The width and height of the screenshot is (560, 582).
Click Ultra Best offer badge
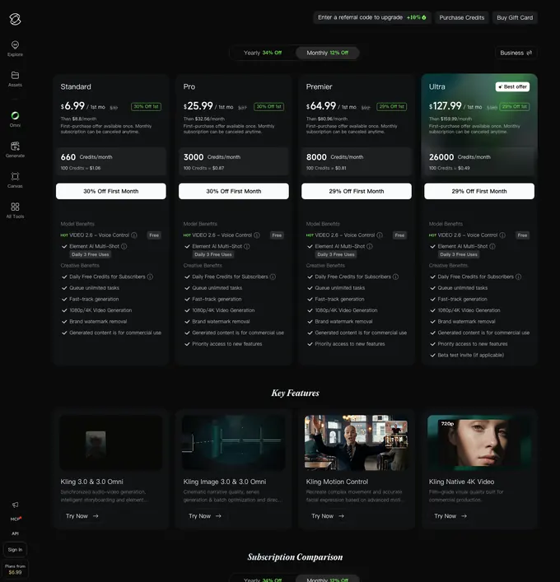(512, 87)
